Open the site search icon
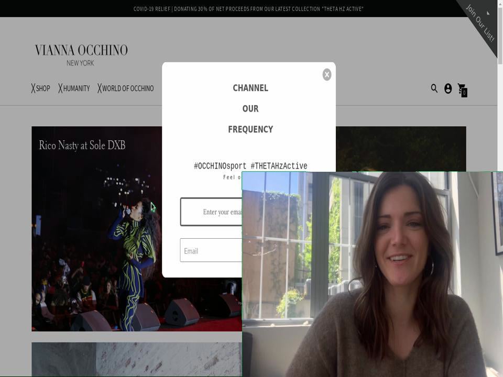This screenshot has height=377, width=503. tap(434, 88)
